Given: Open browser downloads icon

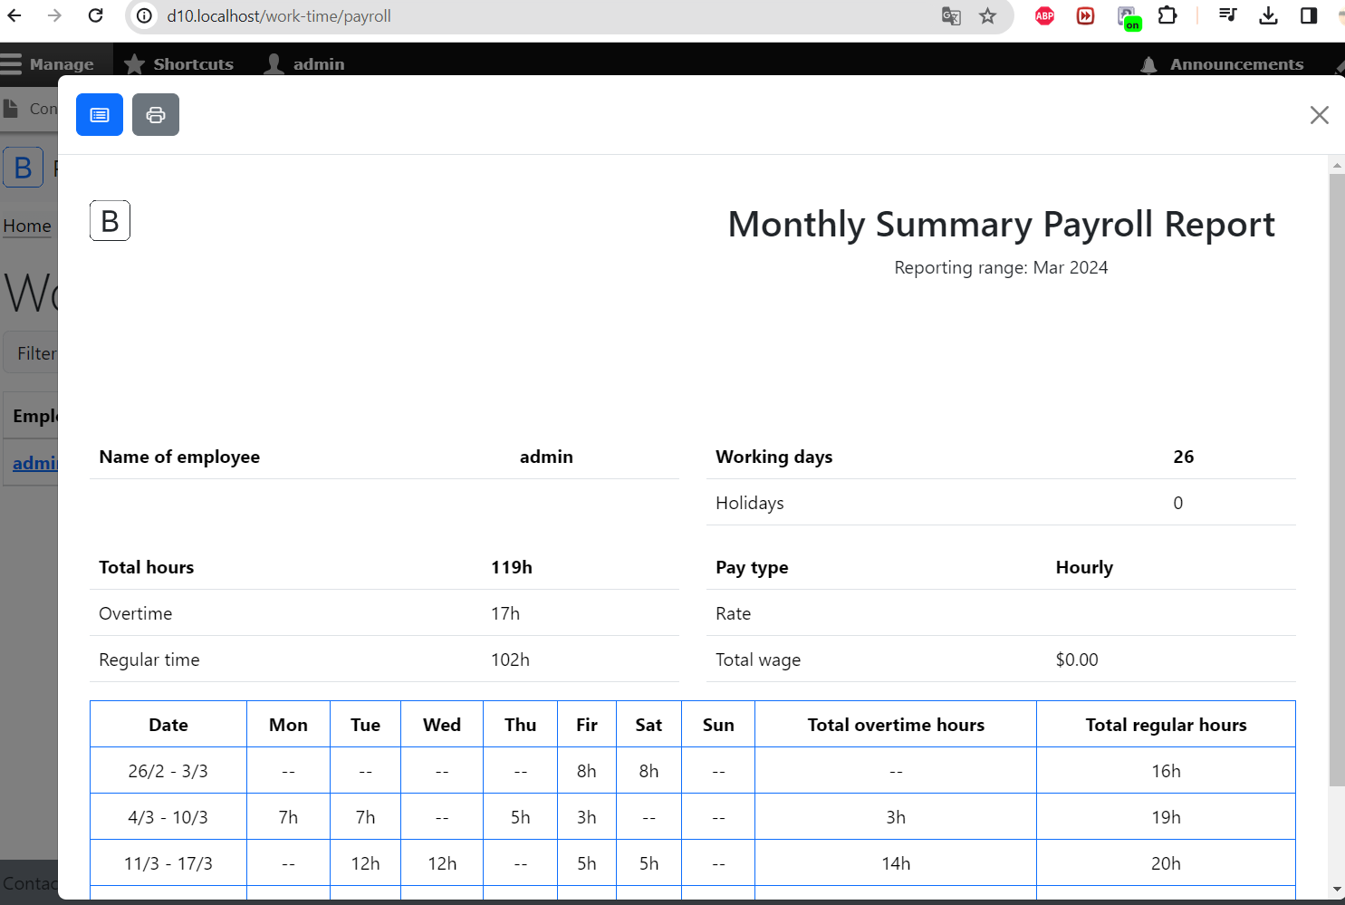Looking at the screenshot, I should 1268,16.
